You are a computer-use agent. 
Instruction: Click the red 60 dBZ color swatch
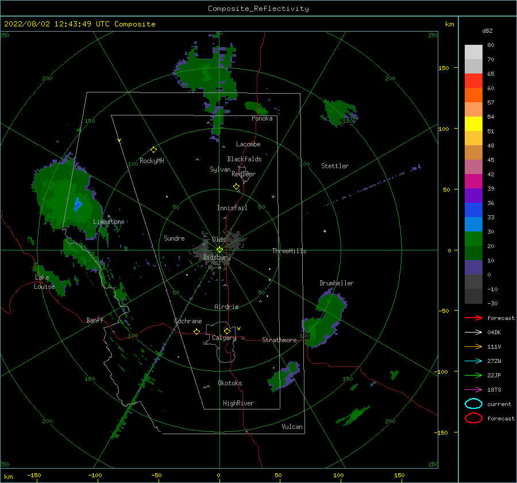(x=473, y=80)
